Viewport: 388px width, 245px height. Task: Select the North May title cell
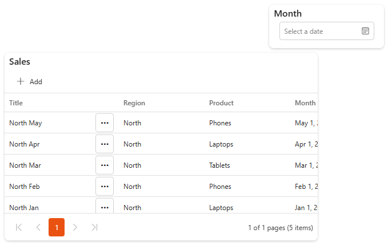pyautogui.click(x=26, y=123)
